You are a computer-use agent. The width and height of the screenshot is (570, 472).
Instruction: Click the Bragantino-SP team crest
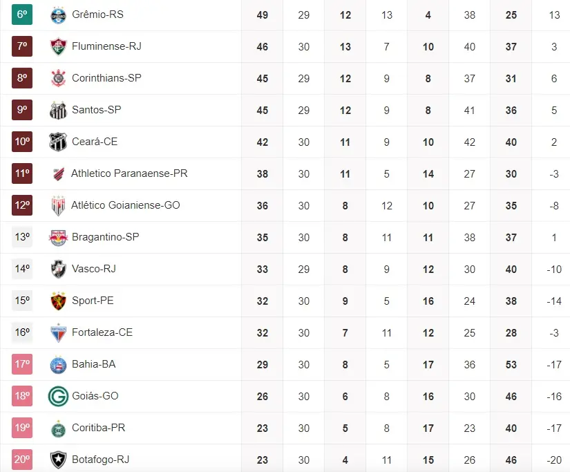pyautogui.click(x=58, y=237)
